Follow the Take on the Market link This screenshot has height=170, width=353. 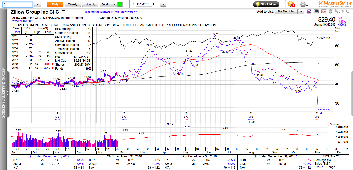click(111, 12)
